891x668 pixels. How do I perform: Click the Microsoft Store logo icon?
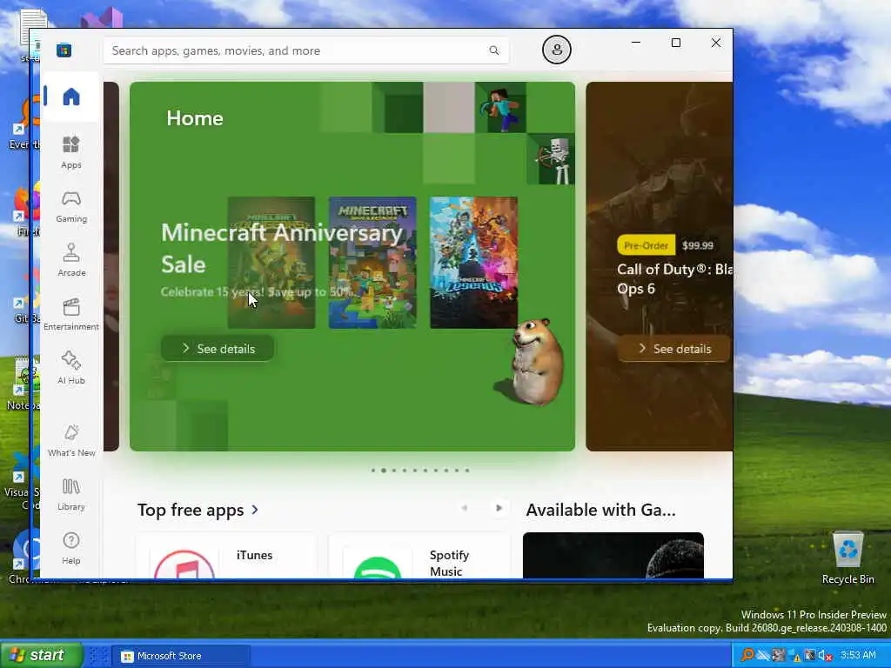tap(64, 50)
